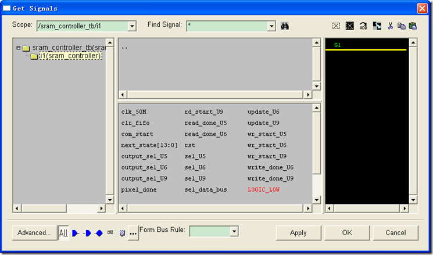Click the scissors cut icon
This screenshot has height=255, width=433.
(x=390, y=26)
